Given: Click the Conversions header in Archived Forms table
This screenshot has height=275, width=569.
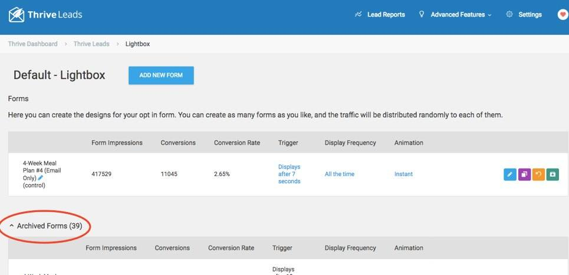Looking at the screenshot, I should pyautogui.click(x=172, y=248).
